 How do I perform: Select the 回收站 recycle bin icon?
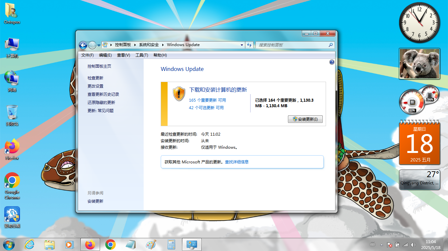pos(12,115)
